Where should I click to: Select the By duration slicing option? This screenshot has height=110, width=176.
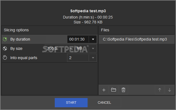49,39
